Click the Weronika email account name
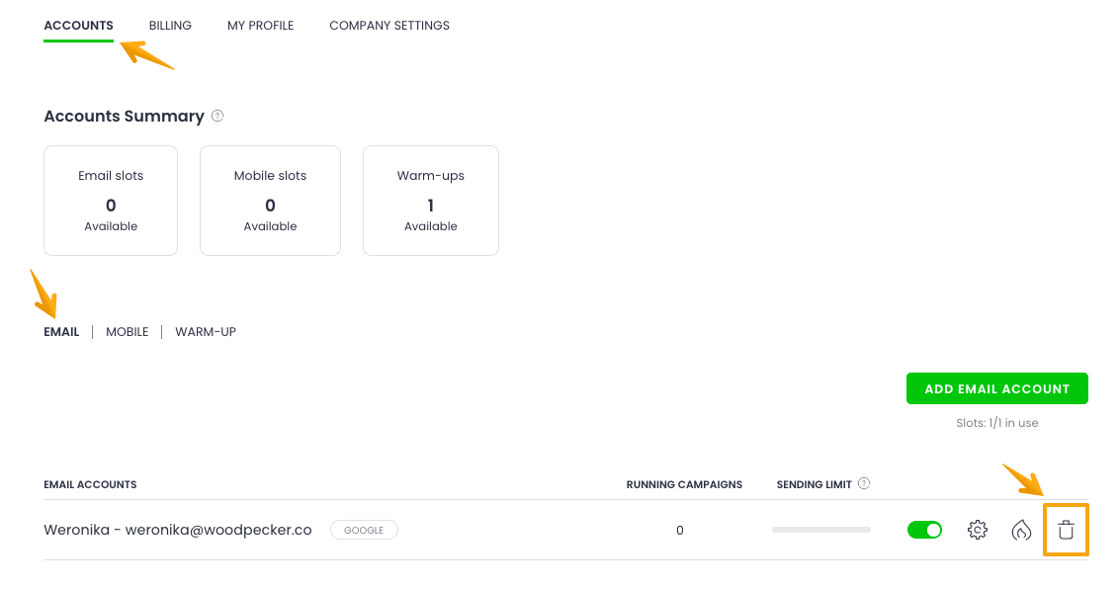Image resolution: width=1118 pixels, height=590 pixels. [x=178, y=531]
